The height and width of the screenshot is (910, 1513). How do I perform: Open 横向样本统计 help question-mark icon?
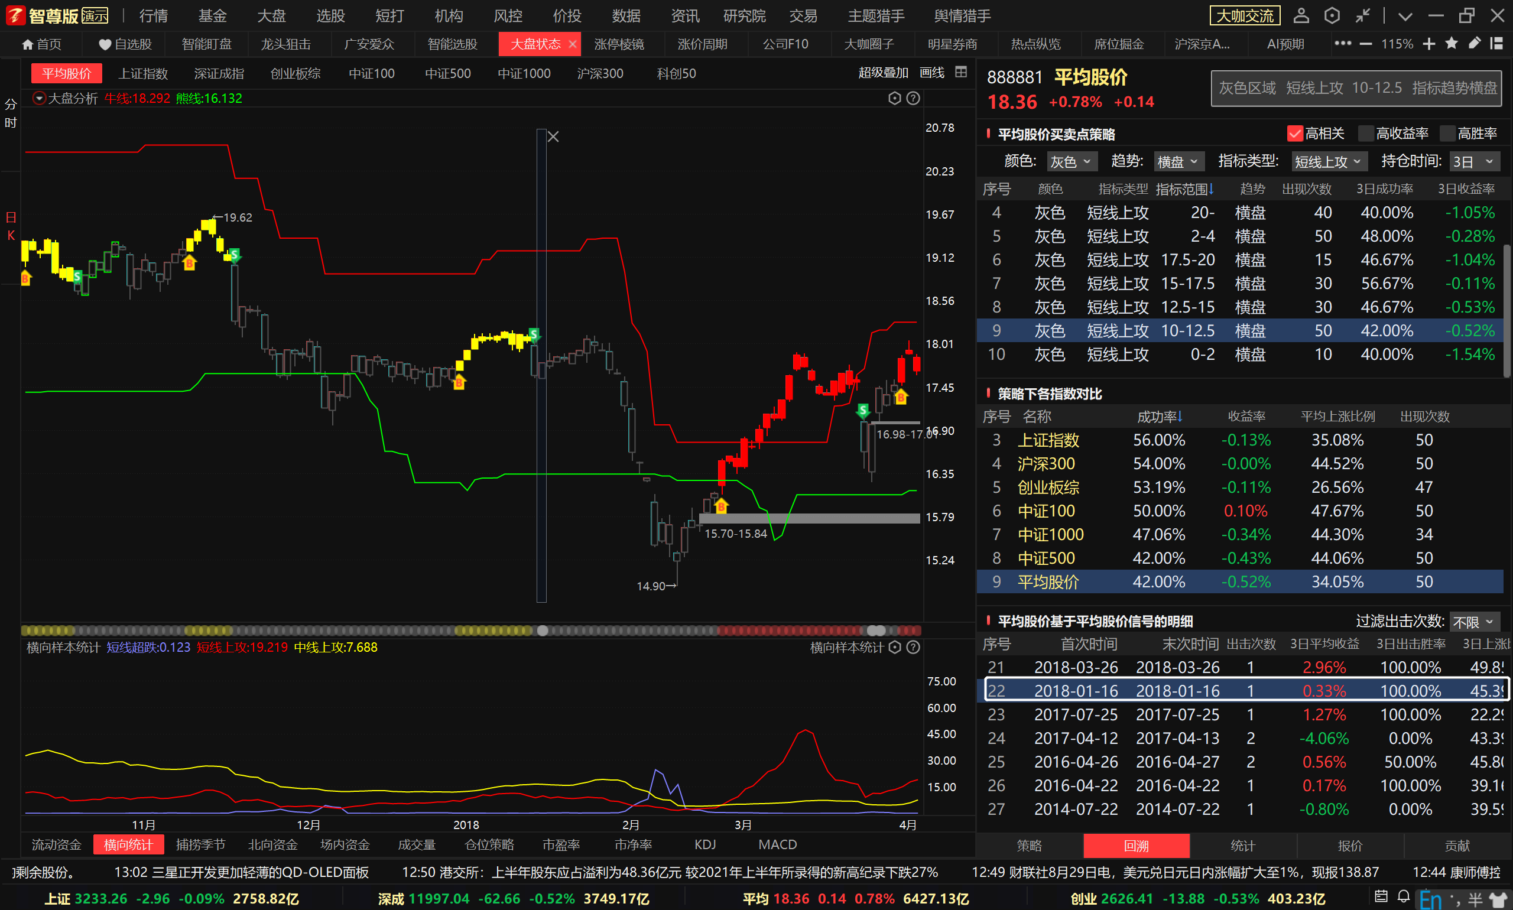(913, 647)
